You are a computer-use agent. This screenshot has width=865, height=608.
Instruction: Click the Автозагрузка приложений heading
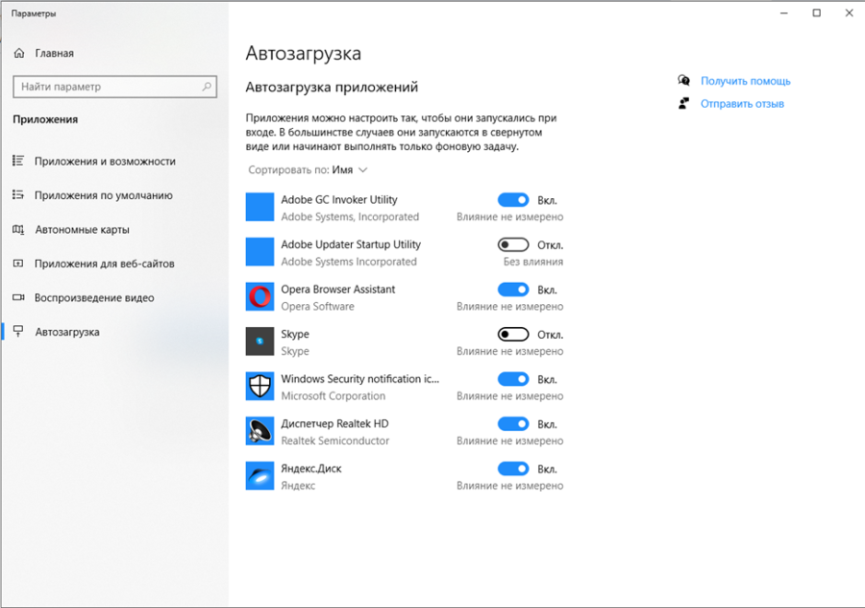332,88
